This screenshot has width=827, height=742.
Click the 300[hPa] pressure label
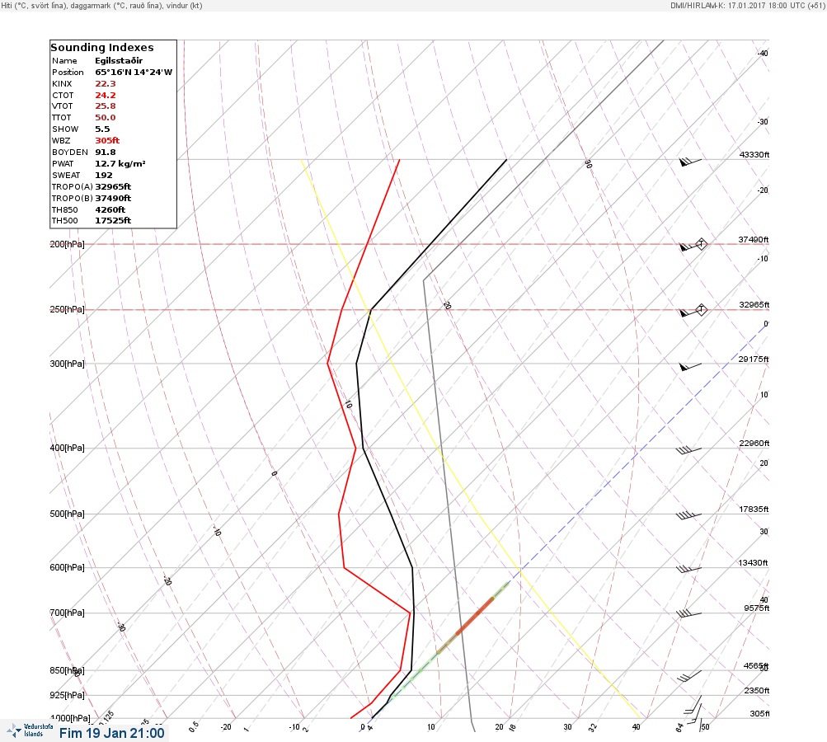pos(67,364)
